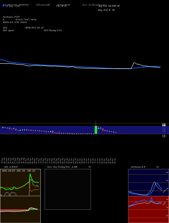This screenshot has height=223, width=169.
Task: Click the '(MGR) 33.3, 50, 25' ADX values
Action: (34, 28)
